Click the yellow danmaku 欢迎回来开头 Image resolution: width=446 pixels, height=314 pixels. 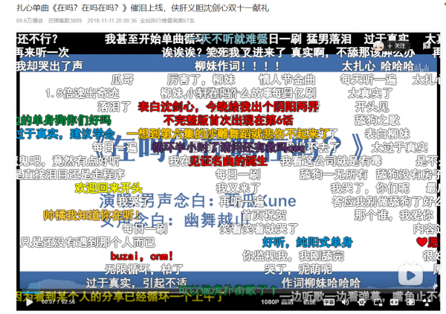click(109, 188)
